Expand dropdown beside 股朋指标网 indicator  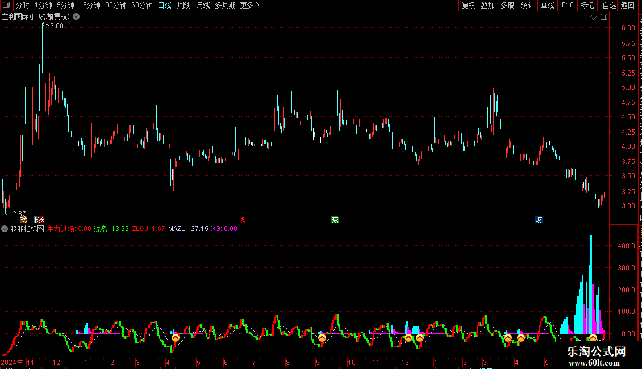[5, 229]
